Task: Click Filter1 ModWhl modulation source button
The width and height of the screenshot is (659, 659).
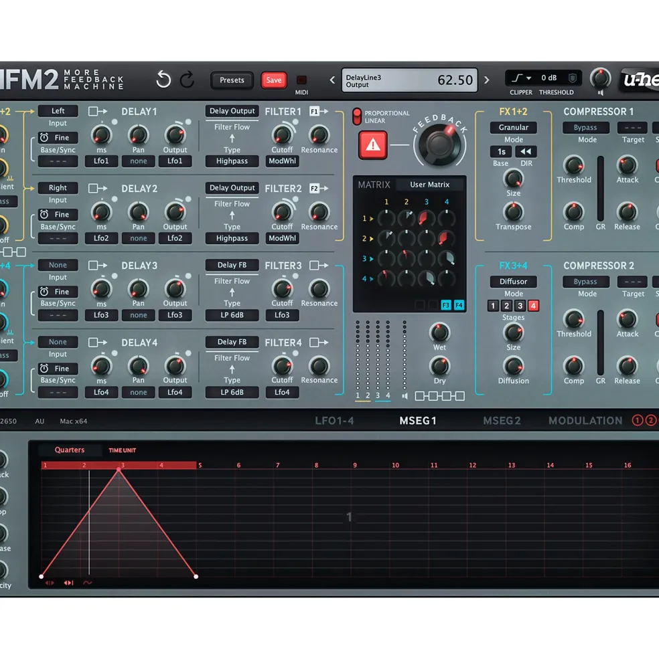Action: [282, 161]
